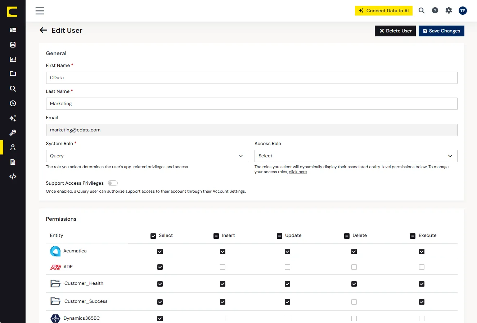The height and width of the screenshot is (323, 477).
Task: Click the CData logo in the sidebar
Action: tap(12, 12)
